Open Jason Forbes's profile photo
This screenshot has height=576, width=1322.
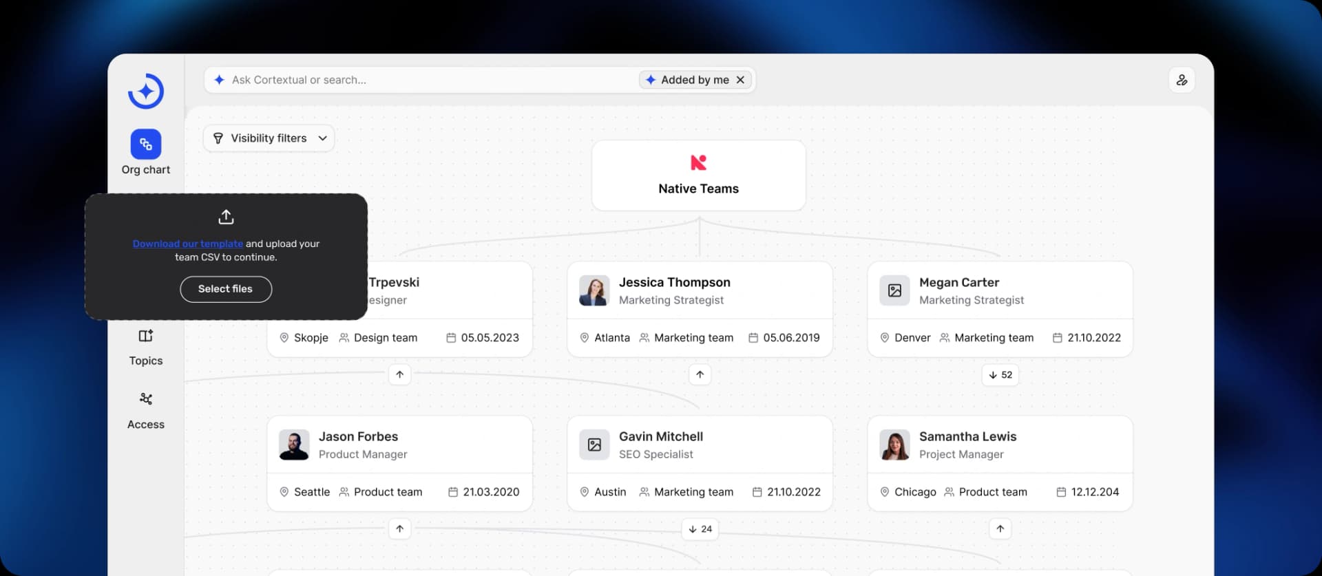(x=294, y=445)
